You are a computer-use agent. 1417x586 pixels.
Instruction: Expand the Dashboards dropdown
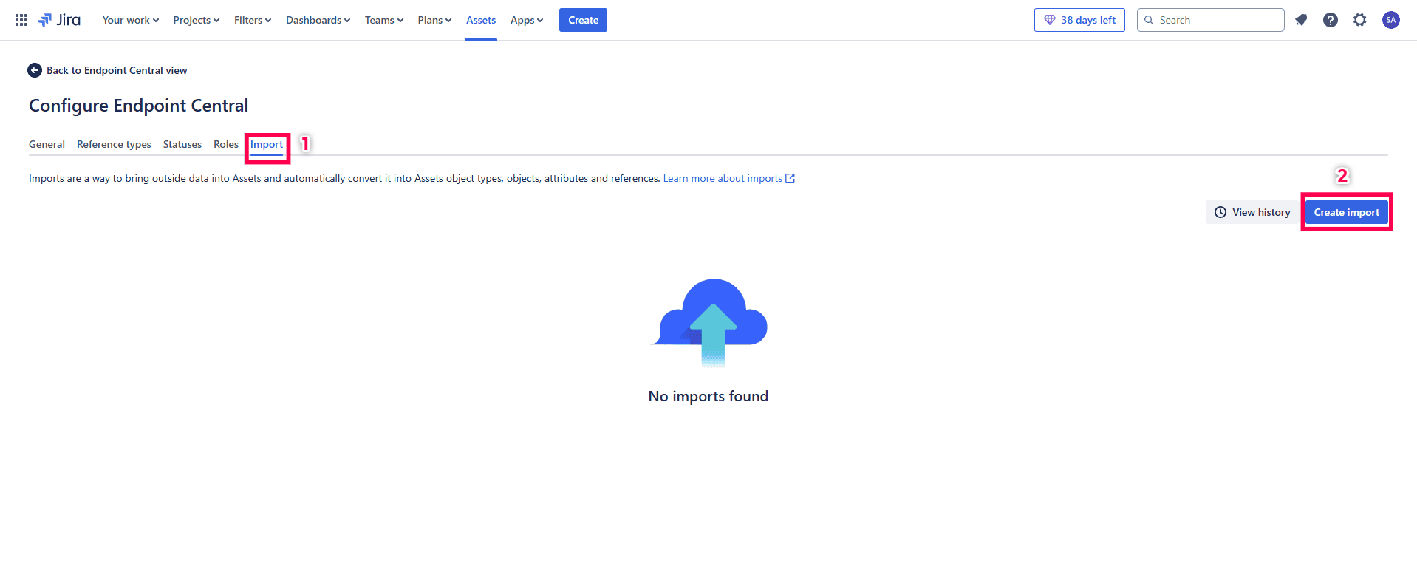318,20
